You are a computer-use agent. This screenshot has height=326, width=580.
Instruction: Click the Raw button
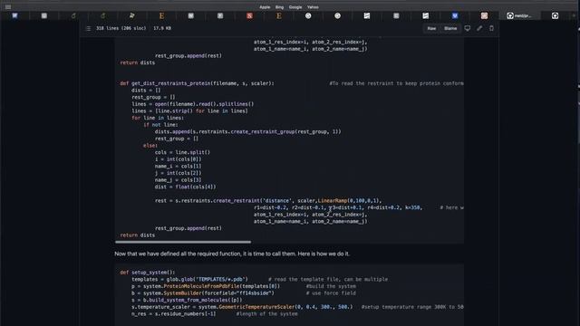point(431,28)
